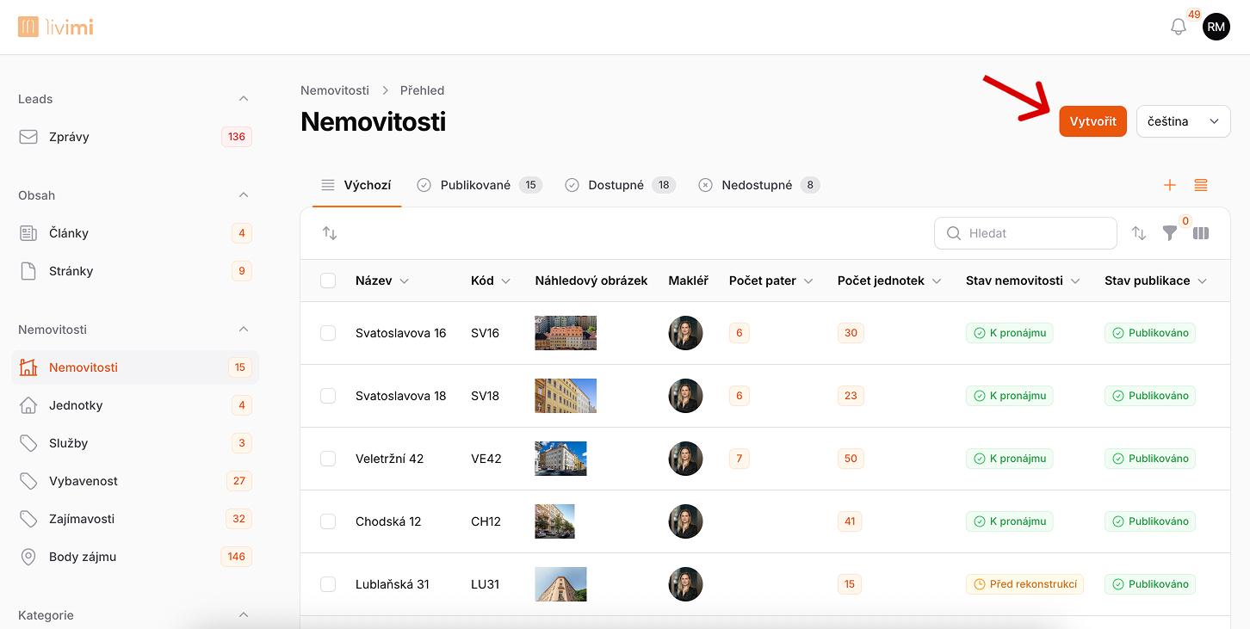
Task: Open Zajímavosti in sidebar
Action: click(135, 519)
